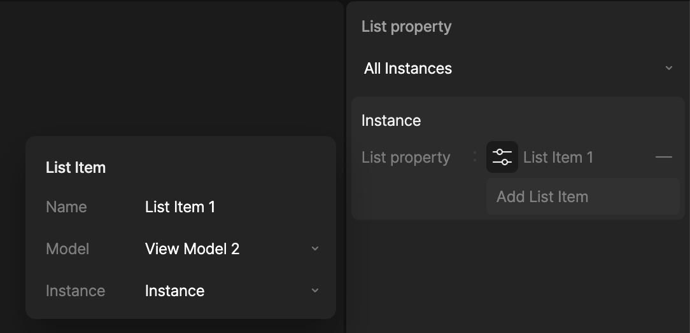
Task: Click the List property label inside the Instance card
Action: (x=405, y=157)
